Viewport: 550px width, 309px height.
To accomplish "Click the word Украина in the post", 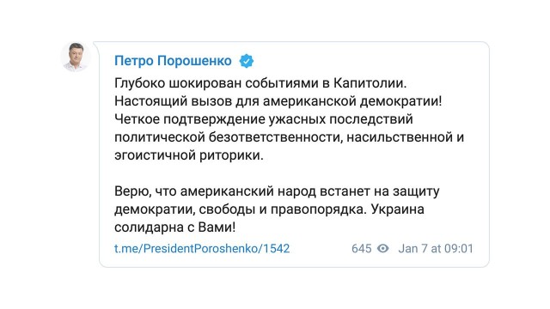I will pyautogui.click(x=397, y=209).
